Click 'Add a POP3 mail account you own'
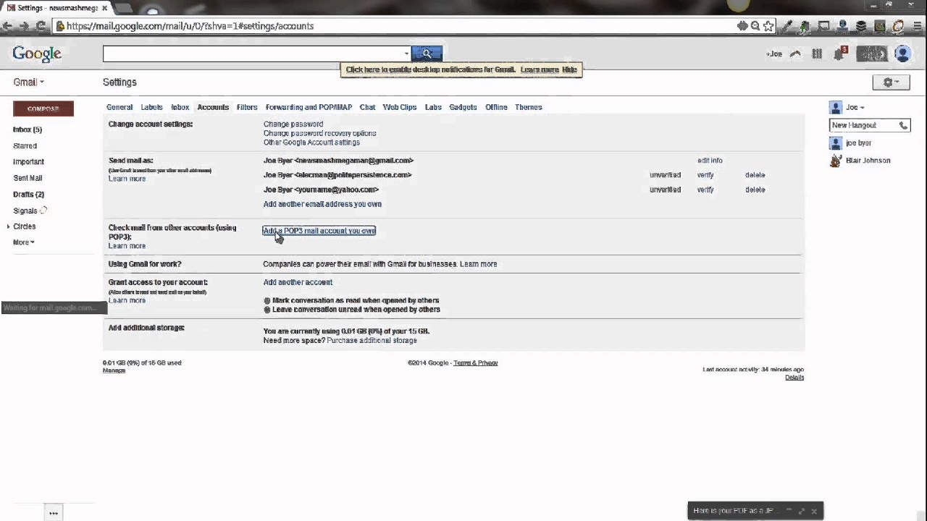The height and width of the screenshot is (521, 927). point(319,231)
